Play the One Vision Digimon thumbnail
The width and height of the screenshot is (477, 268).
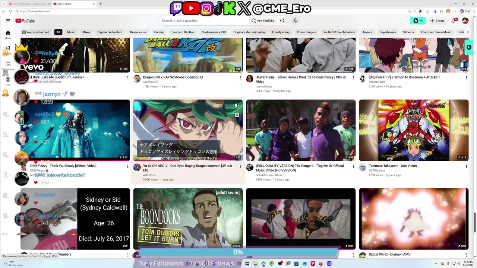coord(414,130)
